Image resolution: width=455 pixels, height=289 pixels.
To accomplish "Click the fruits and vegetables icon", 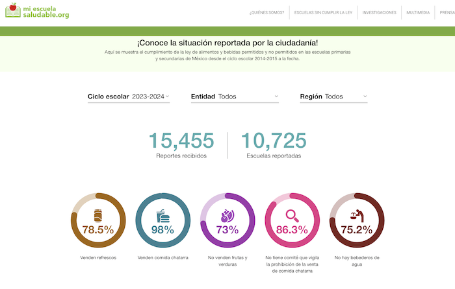I will click(x=227, y=214).
